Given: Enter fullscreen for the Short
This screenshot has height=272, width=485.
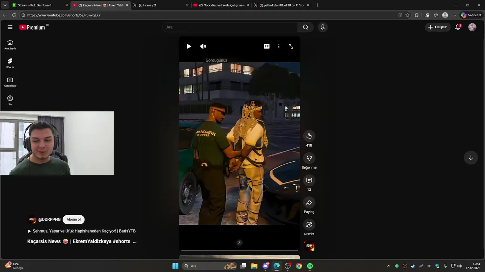Looking at the screenshot, I should tap(291, 46).
